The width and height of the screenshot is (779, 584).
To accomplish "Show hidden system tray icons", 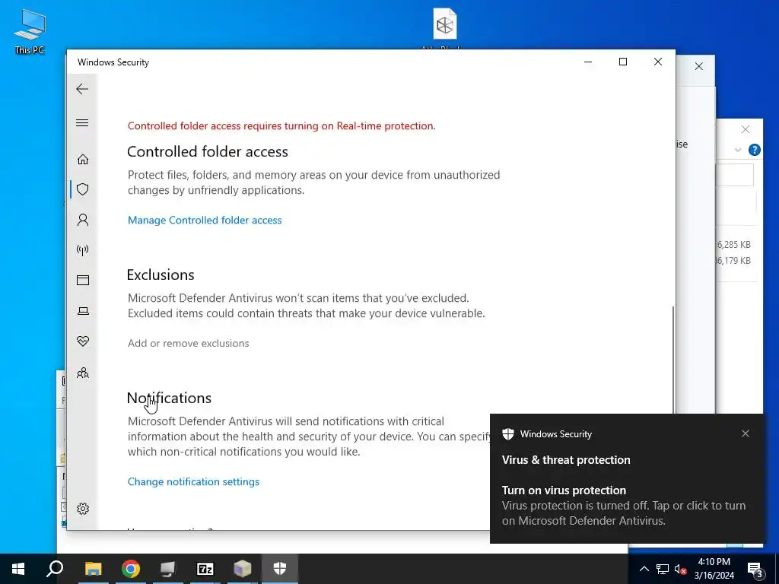I will 644,569.
